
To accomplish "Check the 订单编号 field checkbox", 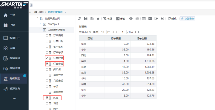I will pyautogui.click(x=47, y=35).
